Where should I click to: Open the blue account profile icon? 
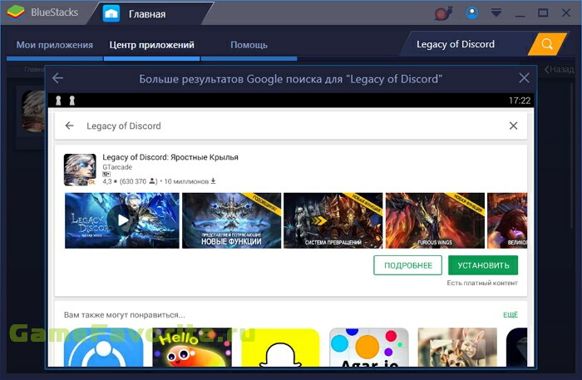[472, 13]
